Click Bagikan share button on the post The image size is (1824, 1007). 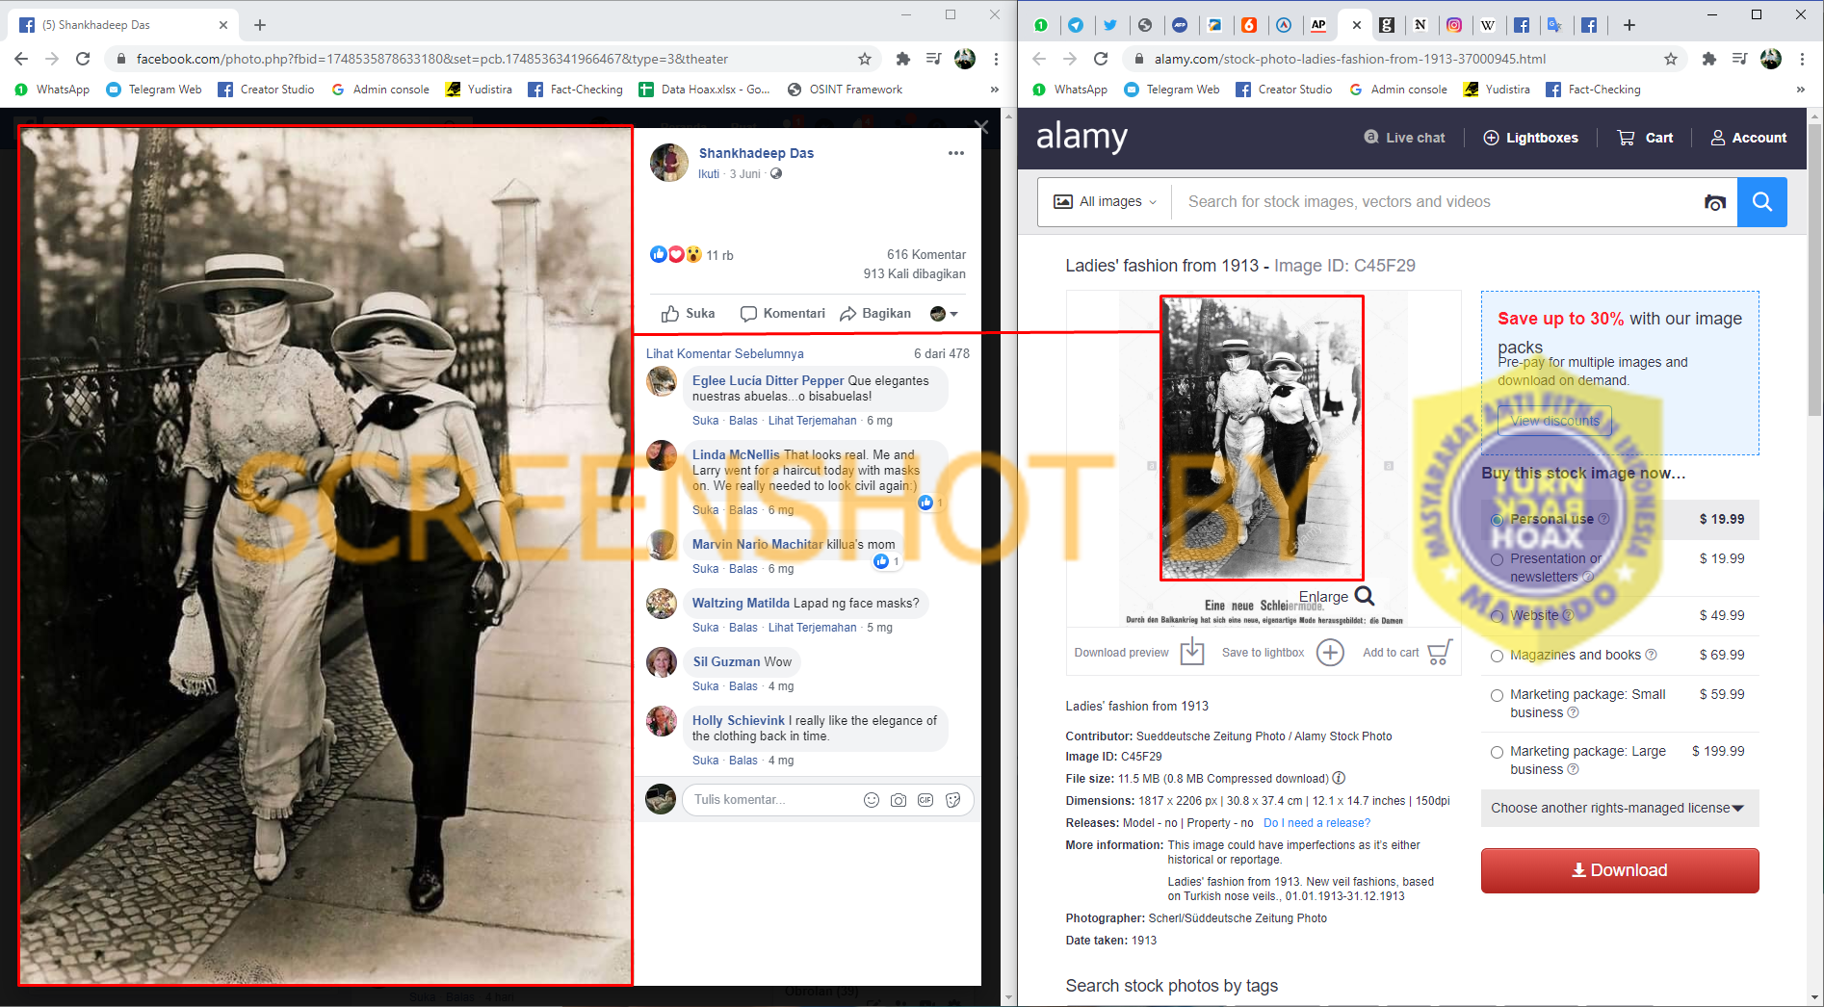tap(874, 314)
